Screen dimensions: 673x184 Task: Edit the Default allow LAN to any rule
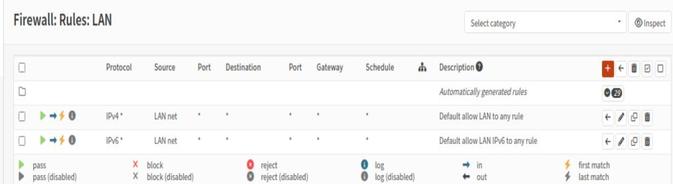pyautogui.click(x=621, y=117)
